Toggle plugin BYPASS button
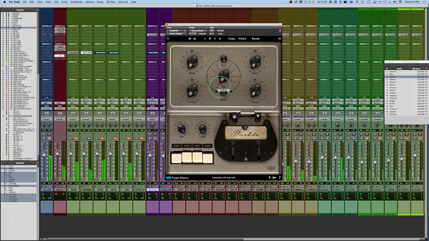The image size is (429, 241). (x=220, y=31)
